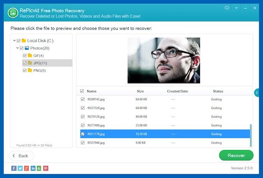Viewport: 263px width, 178px height.
Task: Uncheck the Photos(20) checkbox
Action: pos(22,48)
